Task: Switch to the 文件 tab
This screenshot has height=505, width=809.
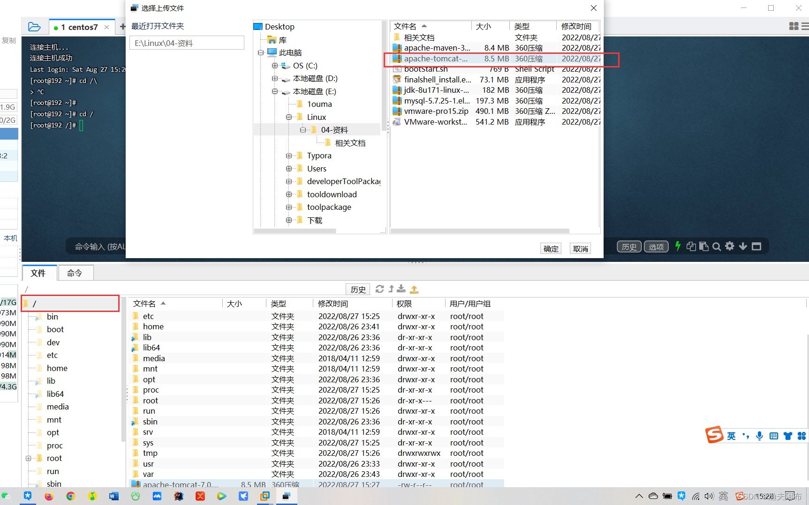Action: [38, 273]
